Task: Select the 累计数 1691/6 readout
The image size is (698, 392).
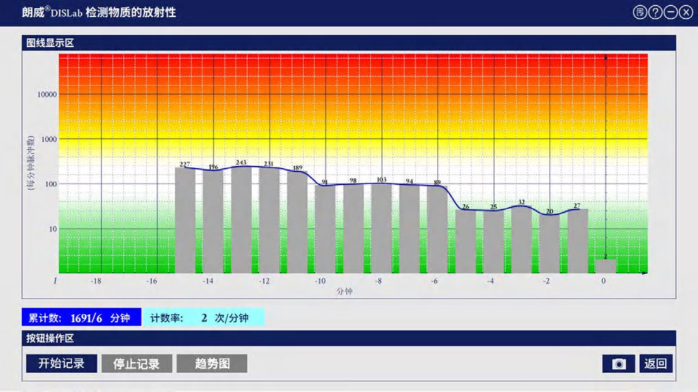Action: pyautogui.click(x=81, y=318)
